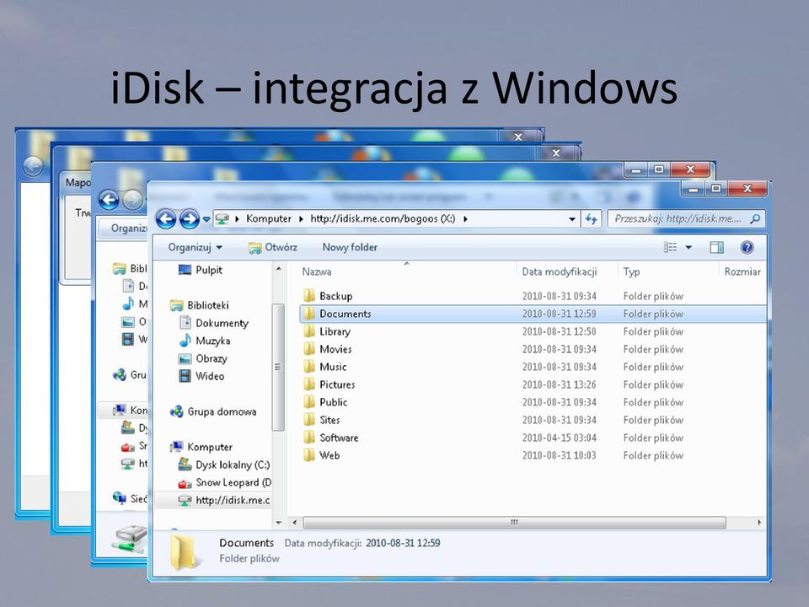This screenshot has height=607, width=809.
Task: Go forward in the front Explorer window
Action: pos(190,219)
